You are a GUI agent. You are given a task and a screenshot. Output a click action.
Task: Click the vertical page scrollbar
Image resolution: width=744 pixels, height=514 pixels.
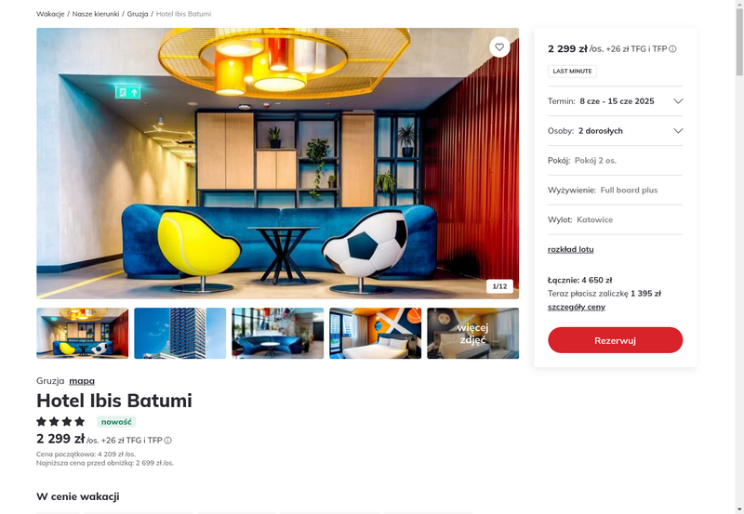point(739,42)
